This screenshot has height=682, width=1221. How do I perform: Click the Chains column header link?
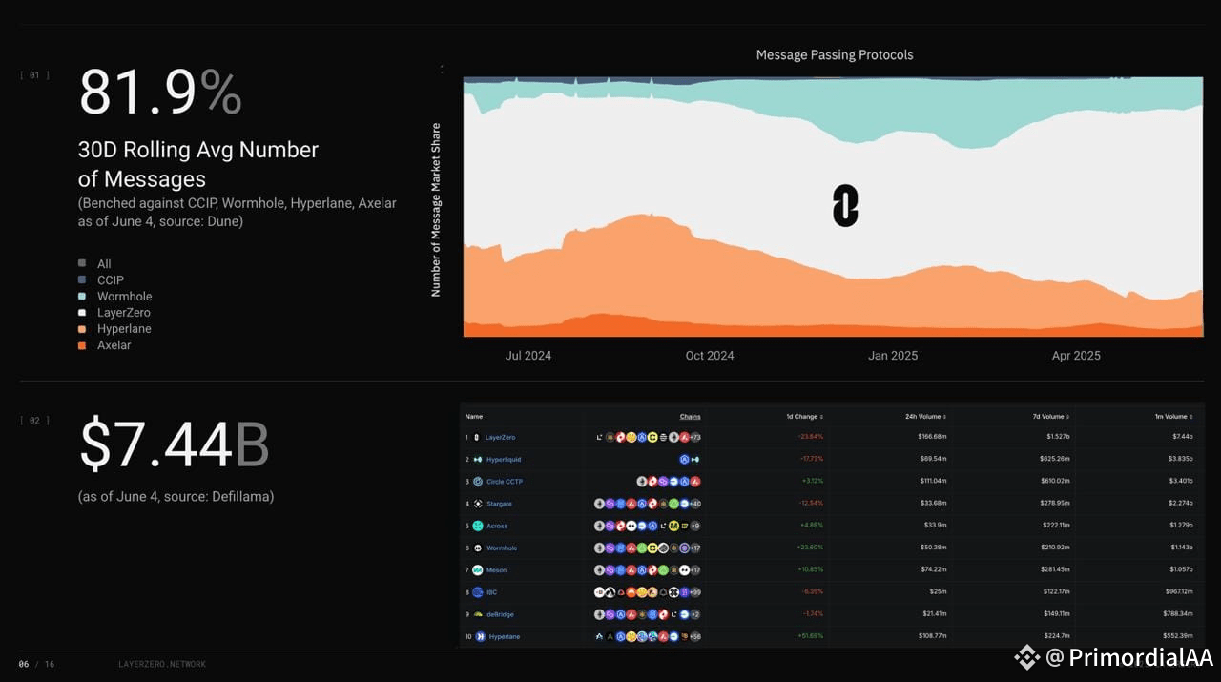tap(691, 417)
